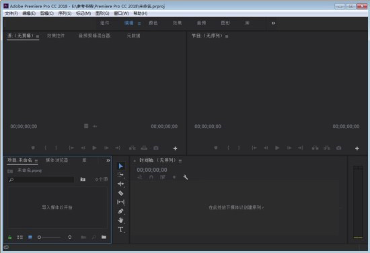Click search-bin folder icon beside project search
This screenshot has width=370, height=253.
point(83,180)
